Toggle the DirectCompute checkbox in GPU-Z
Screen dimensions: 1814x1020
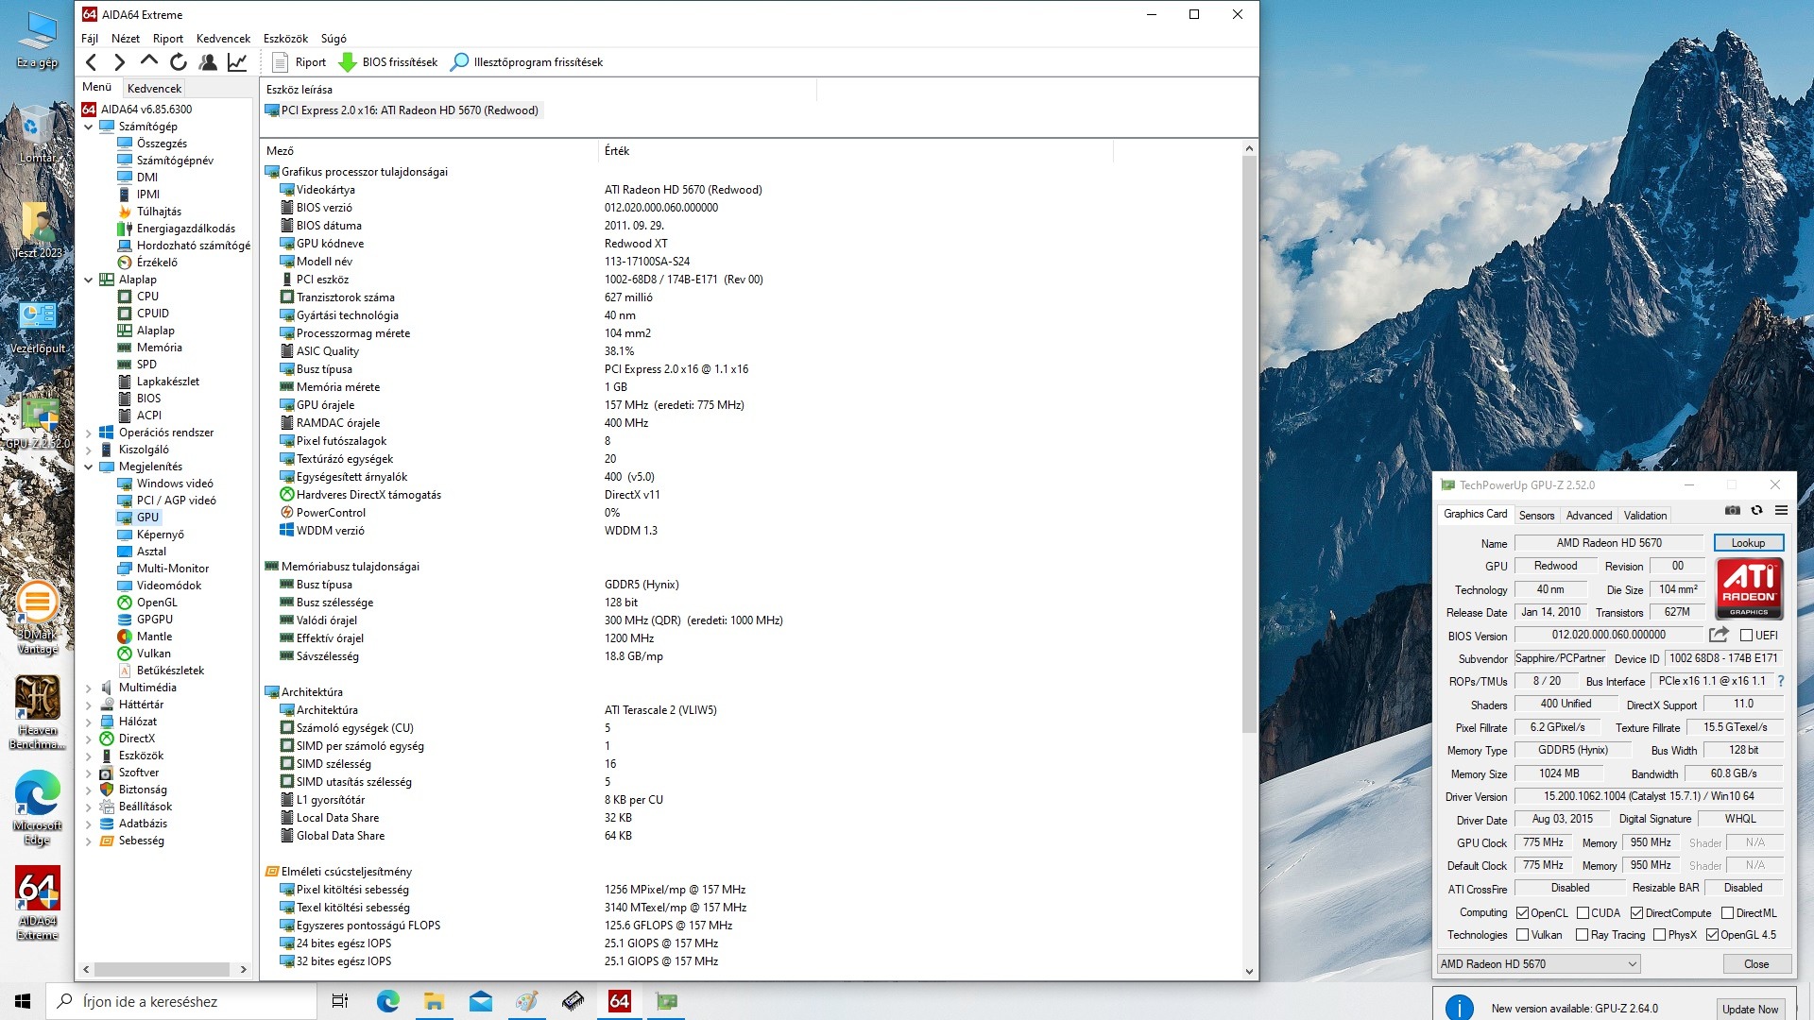coord(1636,913)
